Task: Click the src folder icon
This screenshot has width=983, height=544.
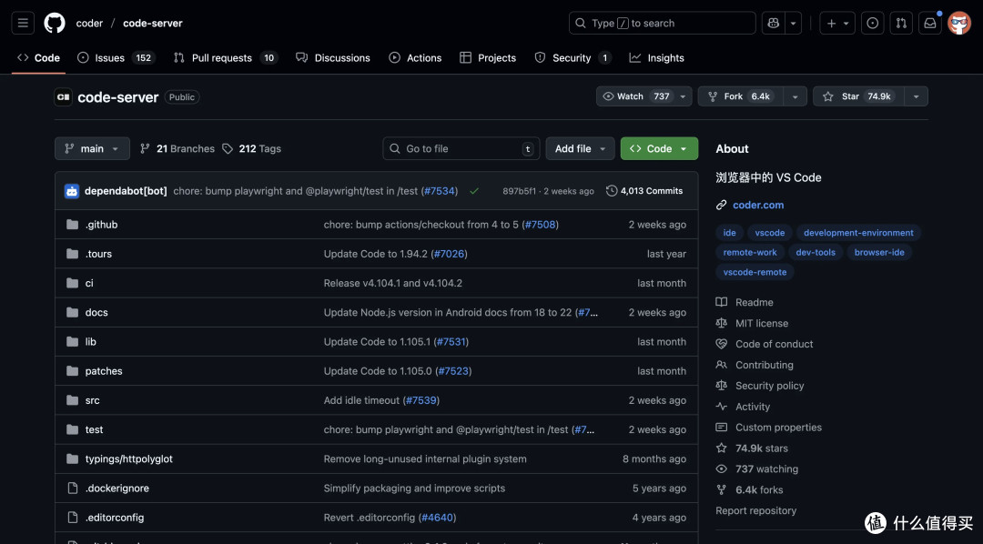Action: pyautogui.click(x=73, y=400)
